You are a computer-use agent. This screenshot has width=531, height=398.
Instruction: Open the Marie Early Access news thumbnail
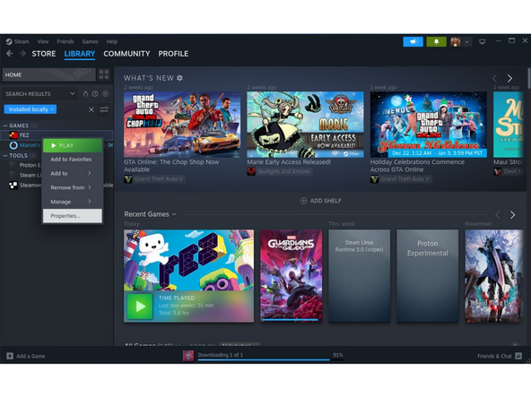point(305,125)
